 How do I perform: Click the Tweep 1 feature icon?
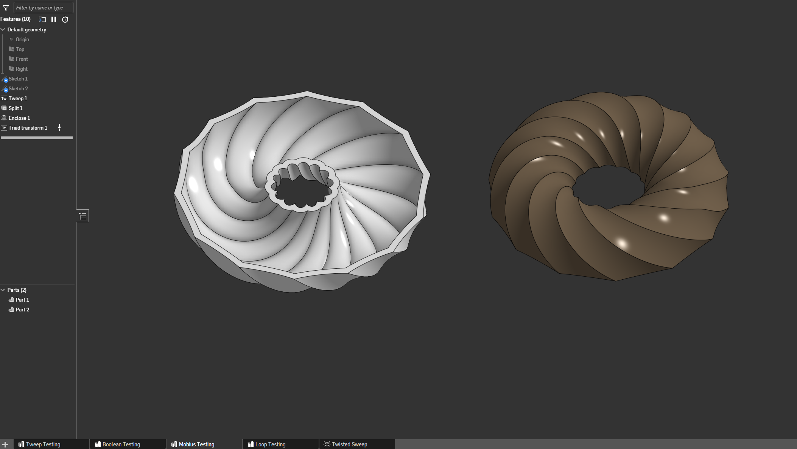(4, 99)
